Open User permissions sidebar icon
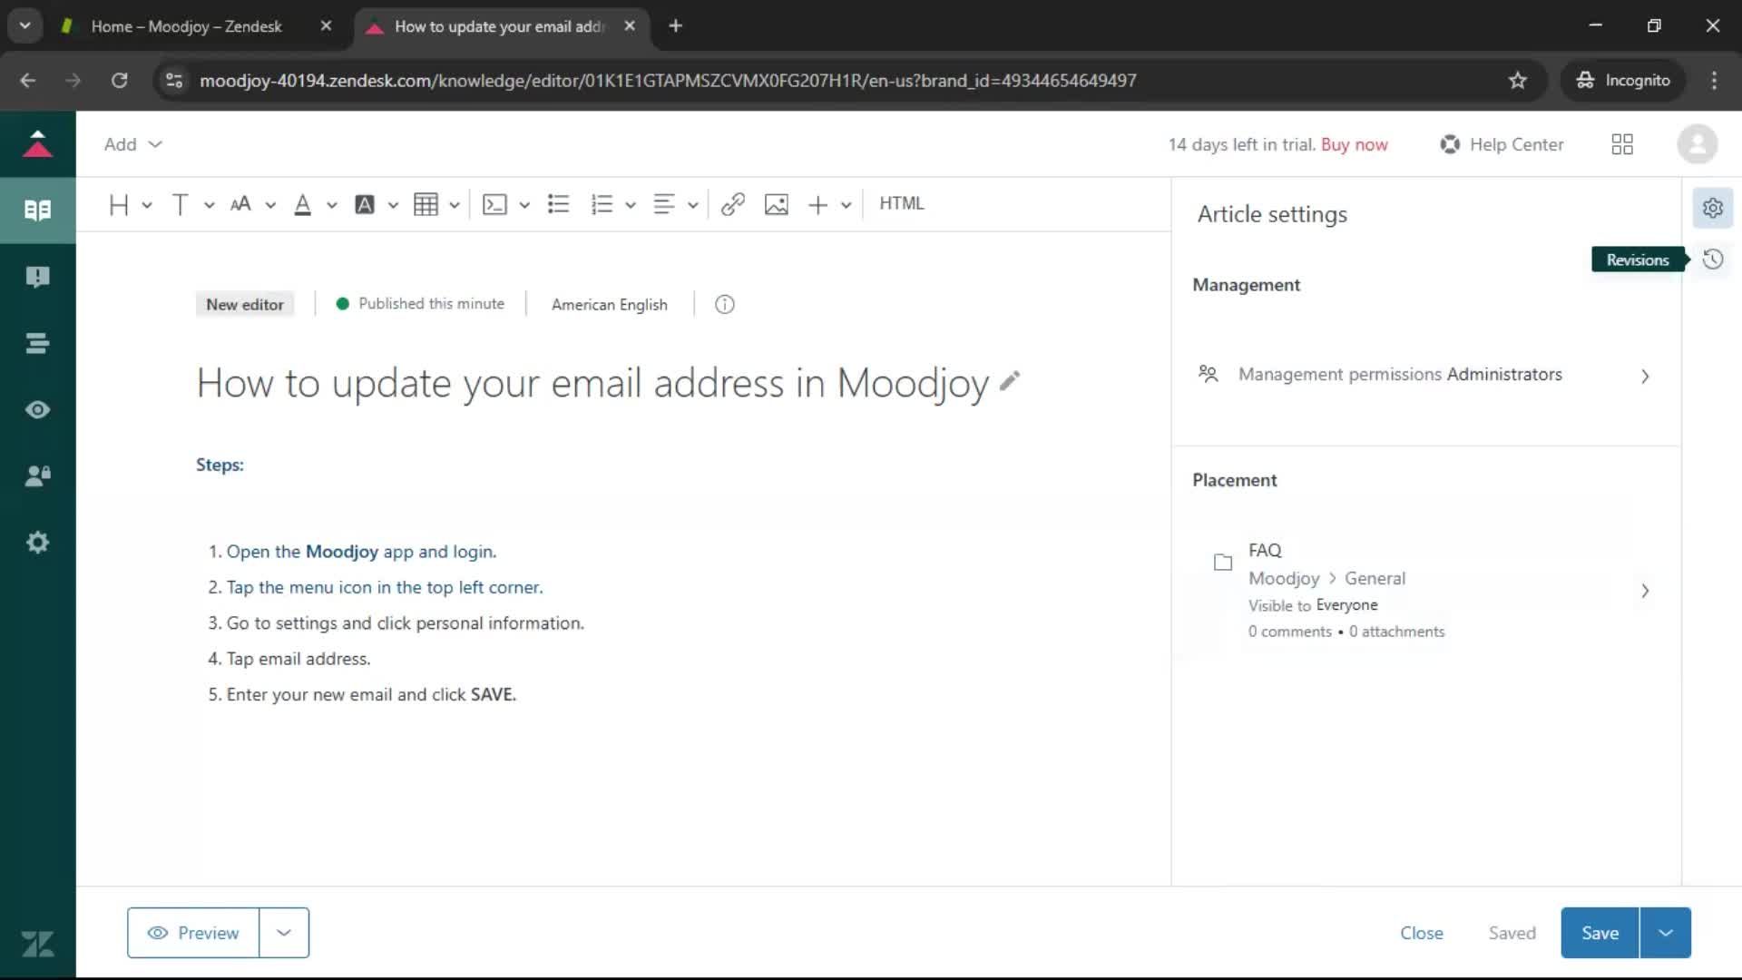The height and width of the screenshot is (980, 1742). 37,476
